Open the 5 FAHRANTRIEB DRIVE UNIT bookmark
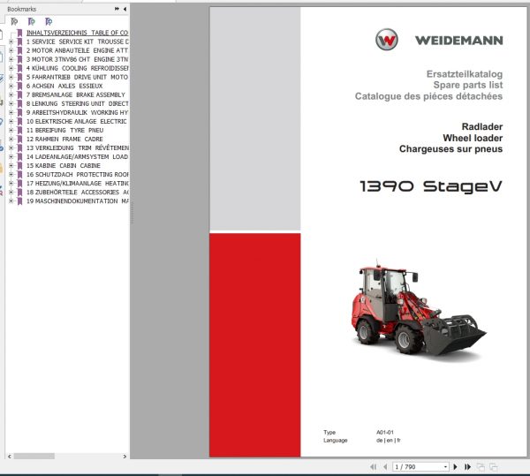 (77, 77)
